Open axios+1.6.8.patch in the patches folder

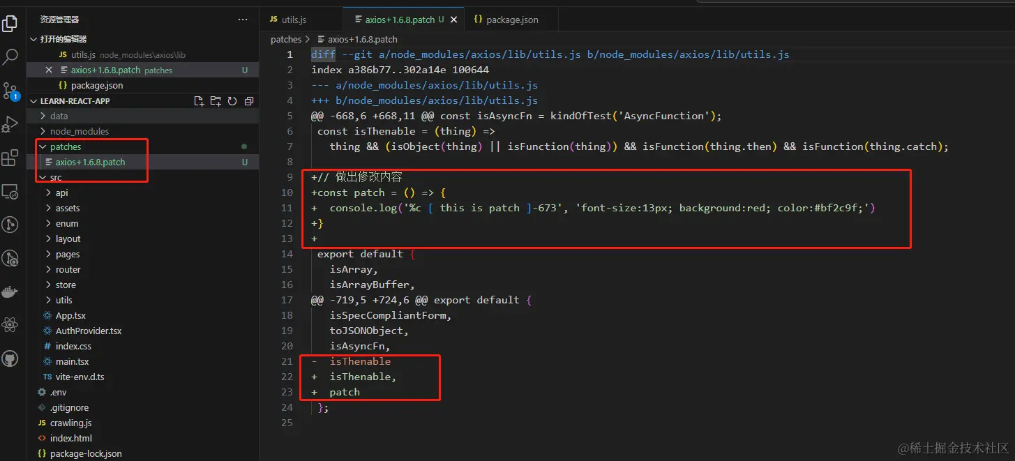point(142,162)
